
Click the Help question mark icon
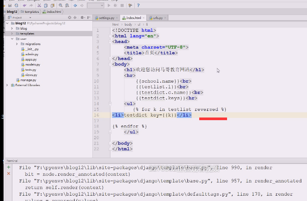pyautogui.click(x=138, y=5)
